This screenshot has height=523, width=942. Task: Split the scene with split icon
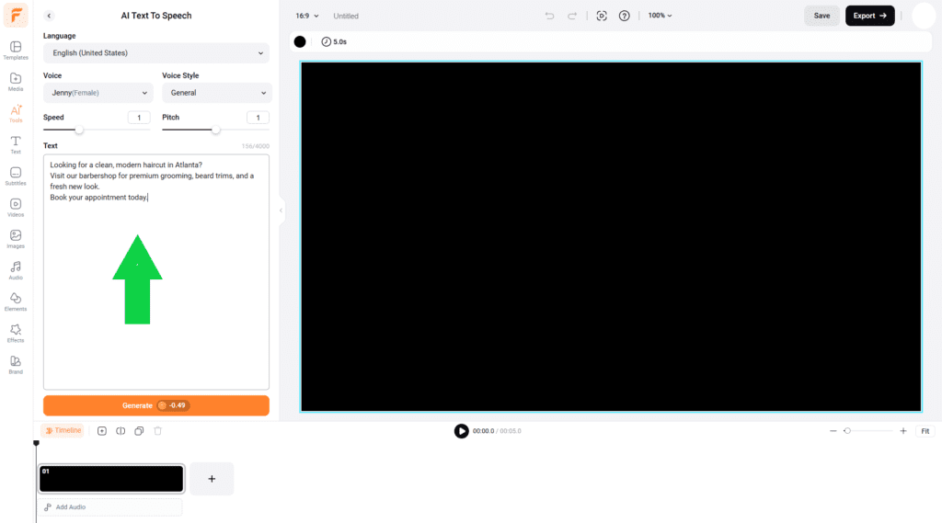click(121, 431)
